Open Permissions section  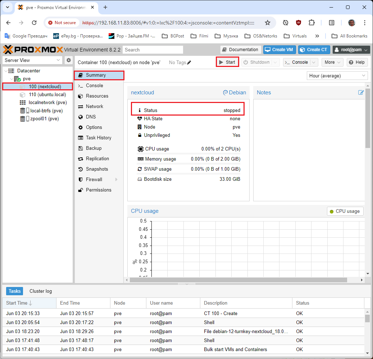click(x=99, y=190)
